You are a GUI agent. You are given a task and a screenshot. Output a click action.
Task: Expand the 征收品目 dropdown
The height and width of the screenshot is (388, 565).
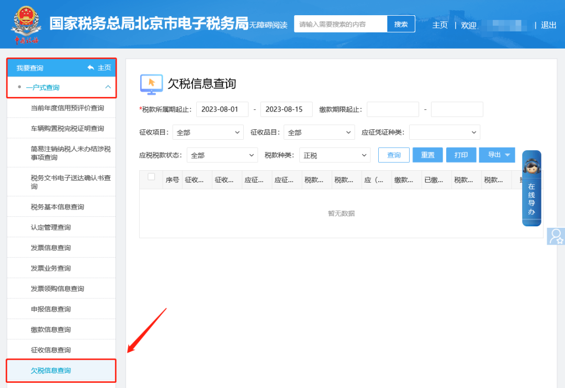319,132
